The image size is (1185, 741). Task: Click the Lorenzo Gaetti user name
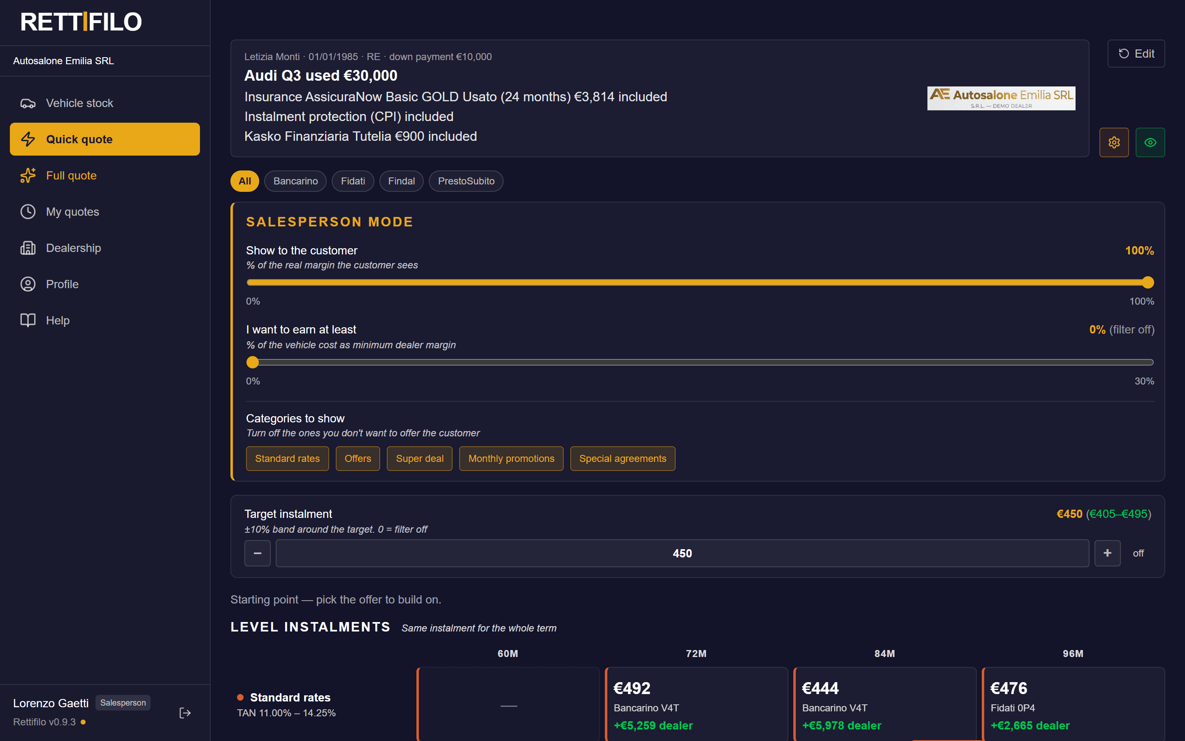(x=51, y=703)
